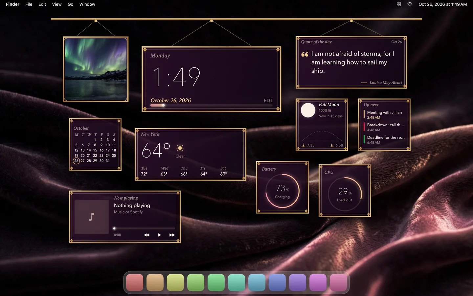Open the Edit menu

[42, 4]
